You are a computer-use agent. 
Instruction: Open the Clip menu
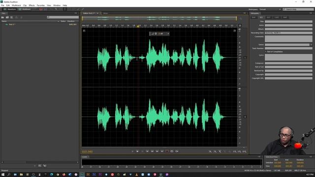(25, 5)
